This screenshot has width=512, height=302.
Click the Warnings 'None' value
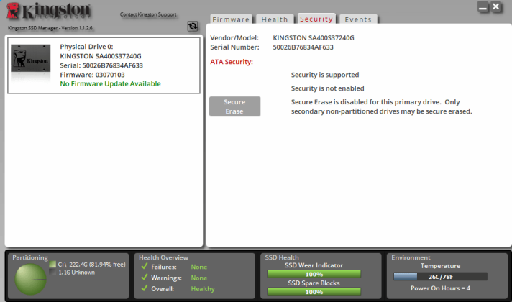pyautogui.click(x=199, y=278)
